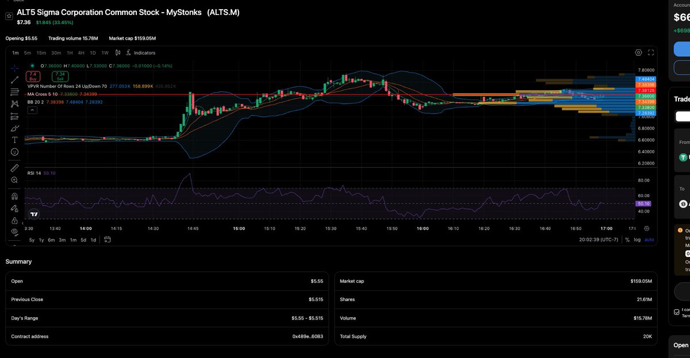Toggle magnet mode for drawings

pos(14,195)
